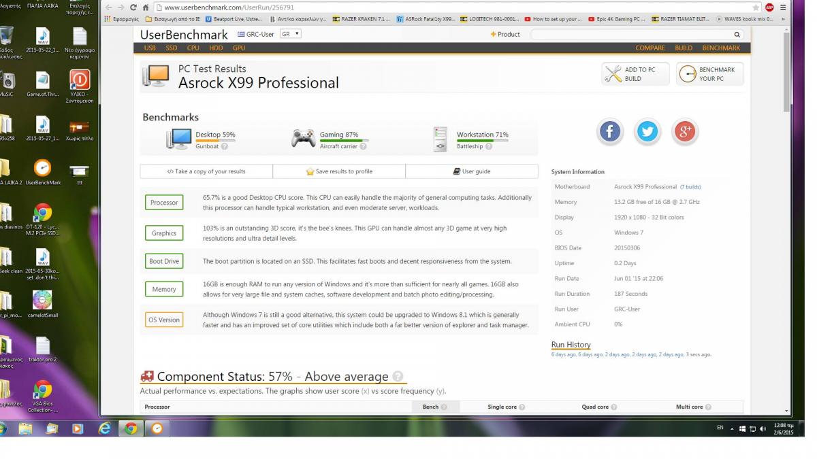
Task: Click the Boot Drive summary button
Action: tap(164, 261)
